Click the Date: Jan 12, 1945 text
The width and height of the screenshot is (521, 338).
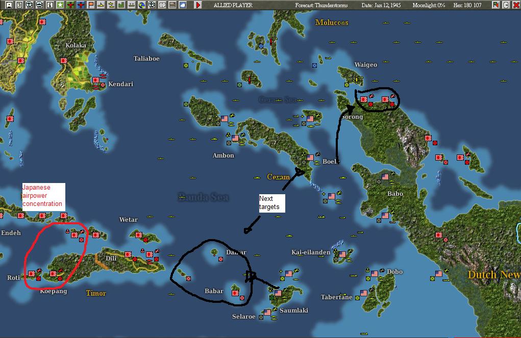tap(381, 5)
